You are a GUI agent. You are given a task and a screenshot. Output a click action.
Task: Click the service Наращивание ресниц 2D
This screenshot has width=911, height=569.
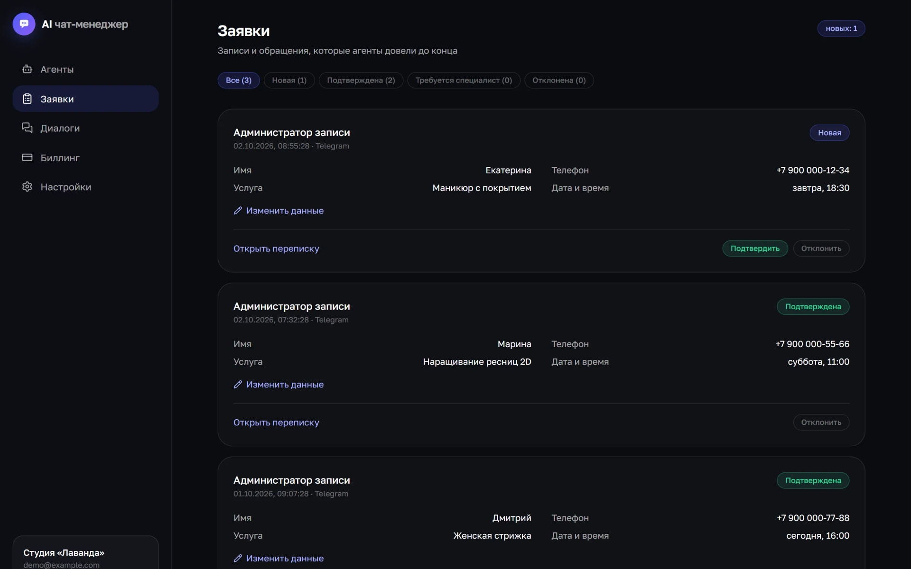tap(477, 362)
